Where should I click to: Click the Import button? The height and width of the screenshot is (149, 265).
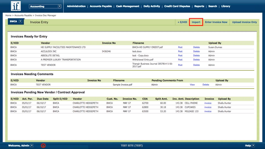[196, 22]
